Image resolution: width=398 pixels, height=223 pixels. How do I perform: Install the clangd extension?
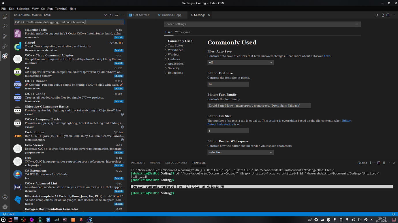tap(119, 50)
